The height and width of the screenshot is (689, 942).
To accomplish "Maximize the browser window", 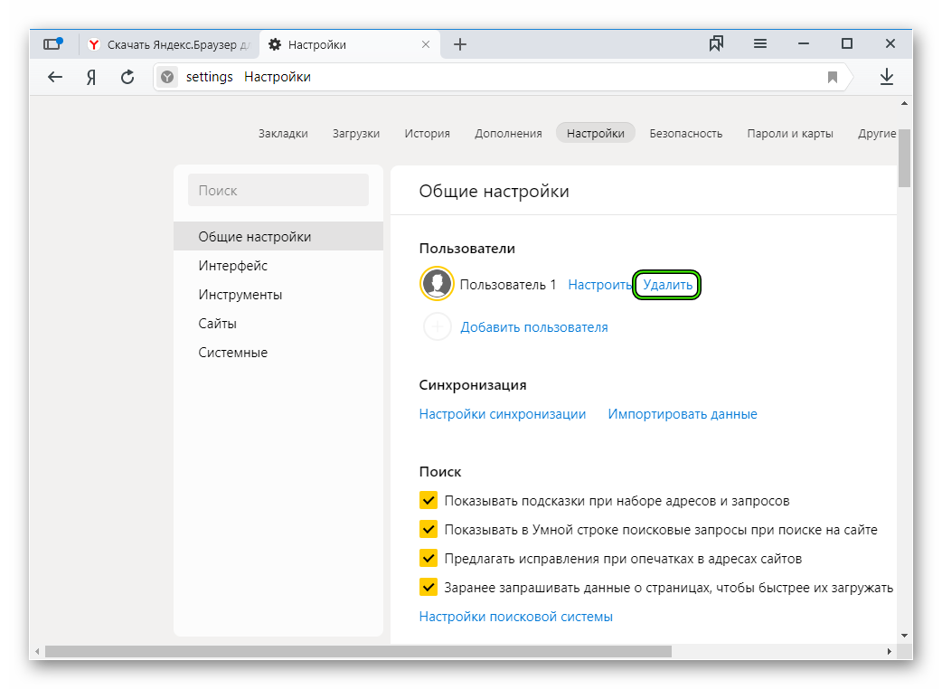I will coord(846,43).
